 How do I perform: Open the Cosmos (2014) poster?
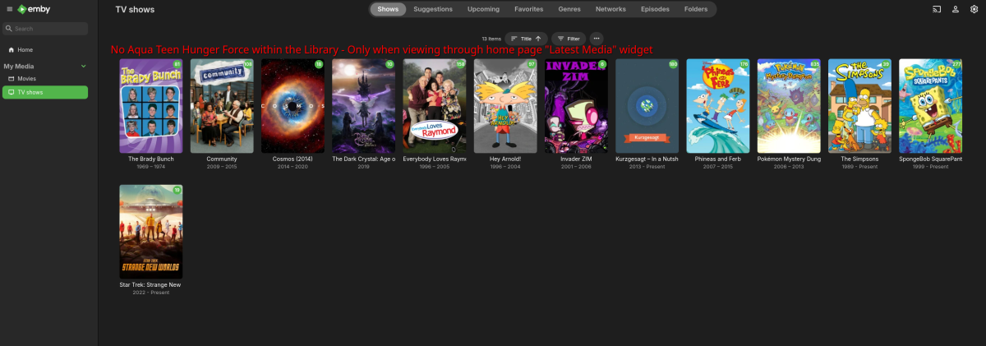click(x=293, y=106)
